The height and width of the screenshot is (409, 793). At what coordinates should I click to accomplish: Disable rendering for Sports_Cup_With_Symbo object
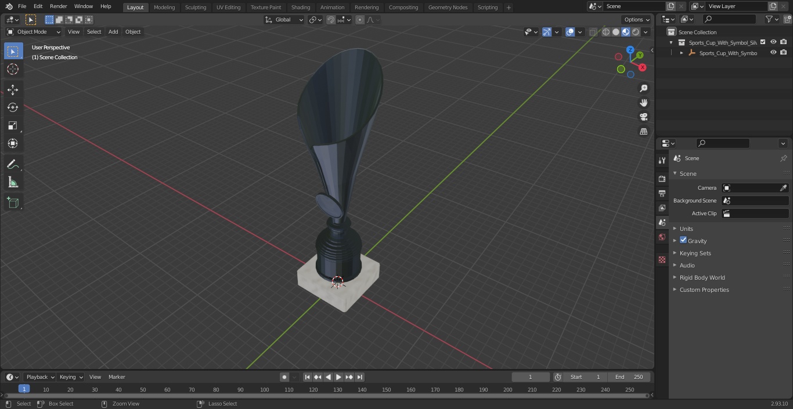[784, 52]
